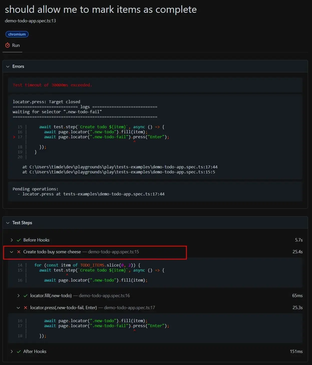This screenshot has height=365, width=312.
Task: Expand the Before Hooks step
Action: [12, 240]
